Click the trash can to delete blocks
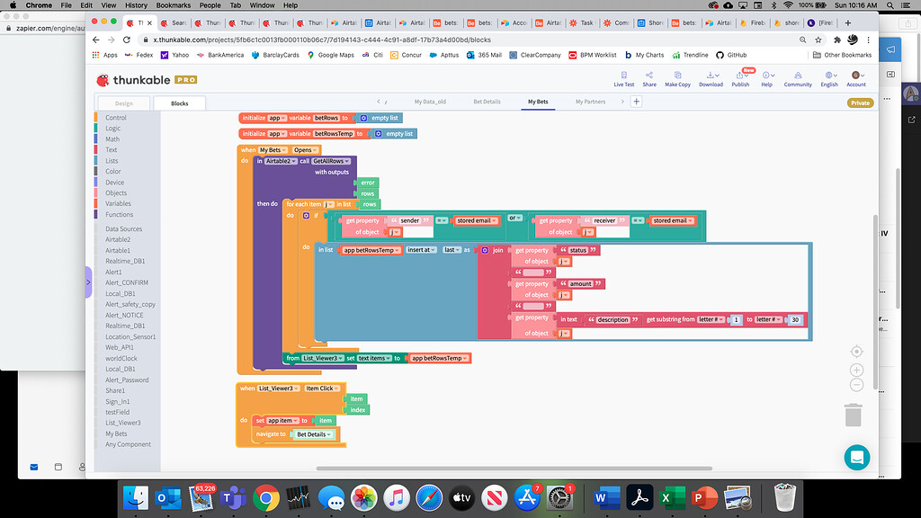 tap(855, 415)
